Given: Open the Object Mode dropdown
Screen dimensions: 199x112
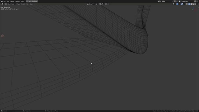Looking at the screenshot, I should click(x=11, y=4).
